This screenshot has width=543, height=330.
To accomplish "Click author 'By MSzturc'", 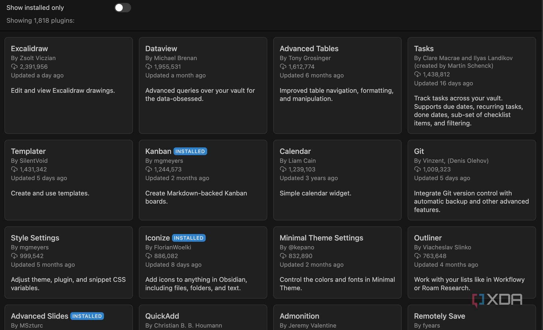I will click(27, 326).
